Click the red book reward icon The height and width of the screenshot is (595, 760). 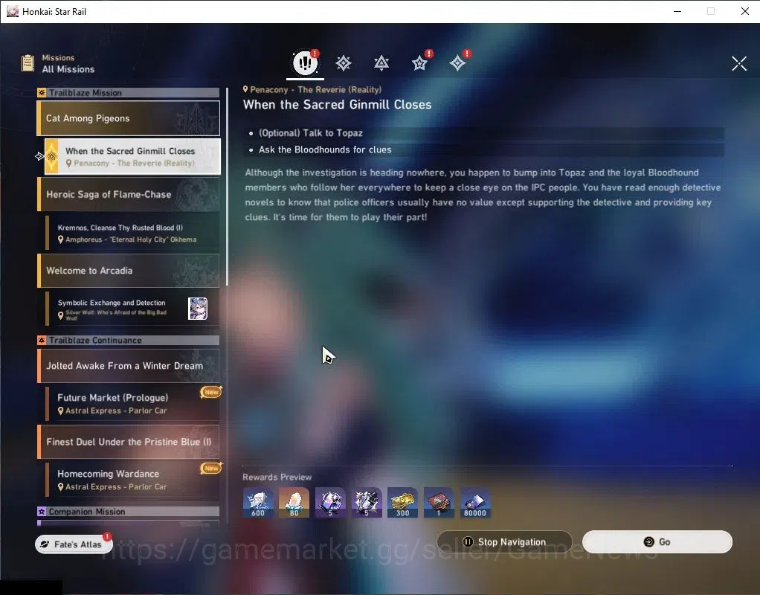(x=439, y=503)
